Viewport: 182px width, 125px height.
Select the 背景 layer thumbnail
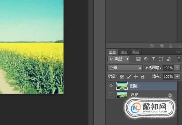(x=122, y=94)
